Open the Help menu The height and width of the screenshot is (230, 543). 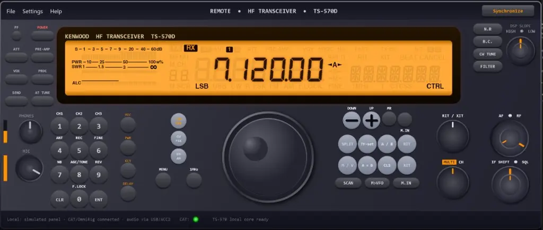pos(56,11)
